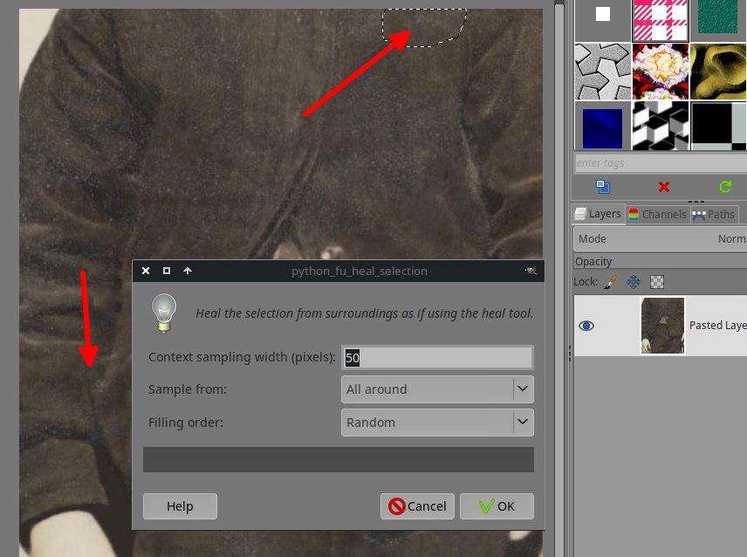The width and height of the screenshot is (747, 557).
Task: Click the dialog progress bar
Action: click(339, 460)
